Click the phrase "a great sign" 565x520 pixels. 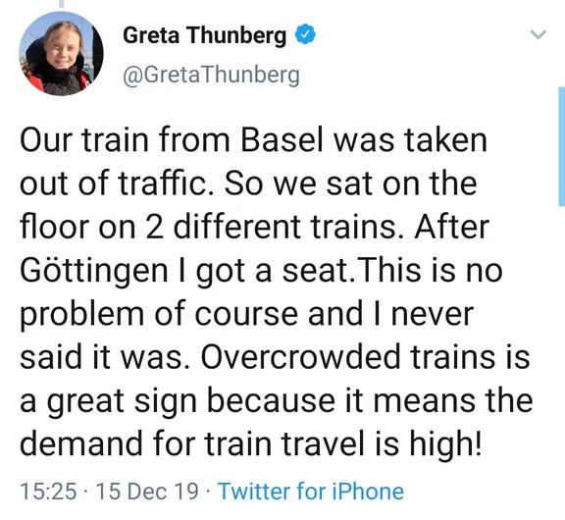click(x=109, y=402)
